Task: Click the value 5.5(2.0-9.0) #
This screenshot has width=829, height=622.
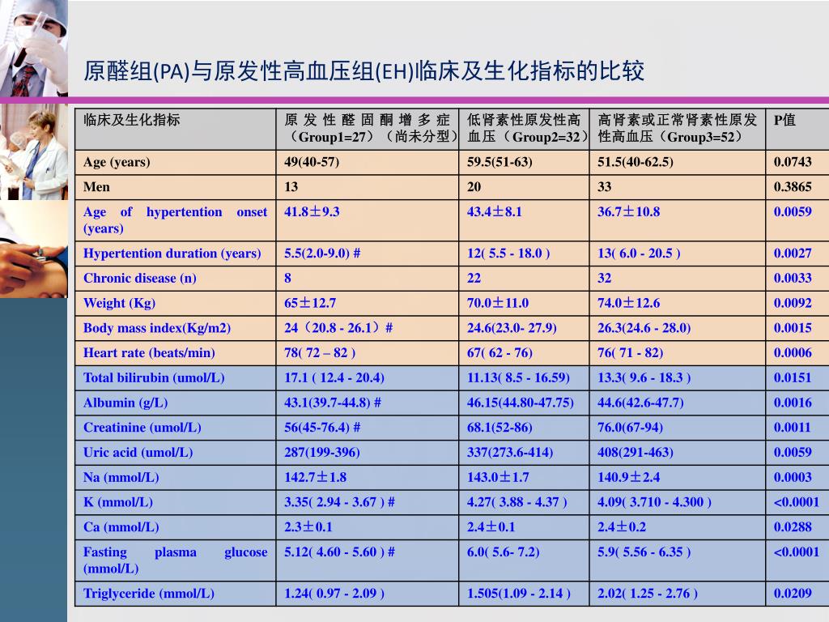Action: [x=322, y=253]
